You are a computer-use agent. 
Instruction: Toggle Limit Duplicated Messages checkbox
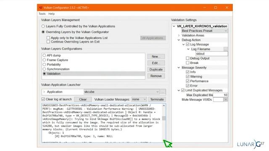(x=183, y=90)
